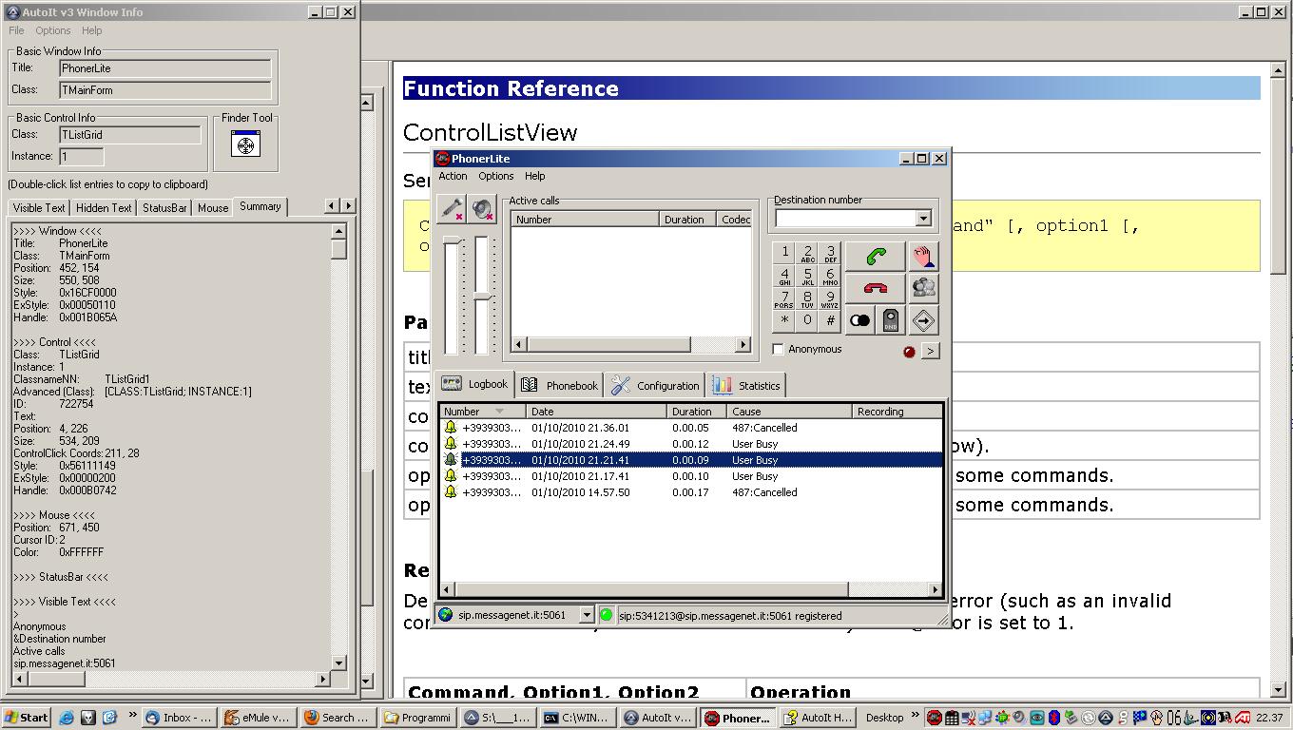The width and height of the screenshot is (1293, 730).
Task: Mute the microphone in PhonerLite
Action: (x=452, y=208)
